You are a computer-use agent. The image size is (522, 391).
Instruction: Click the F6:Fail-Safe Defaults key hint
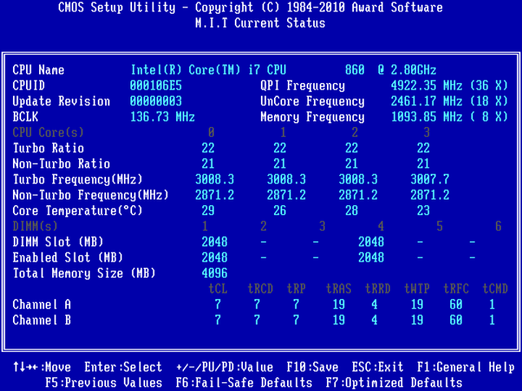(x=244, y=383)
